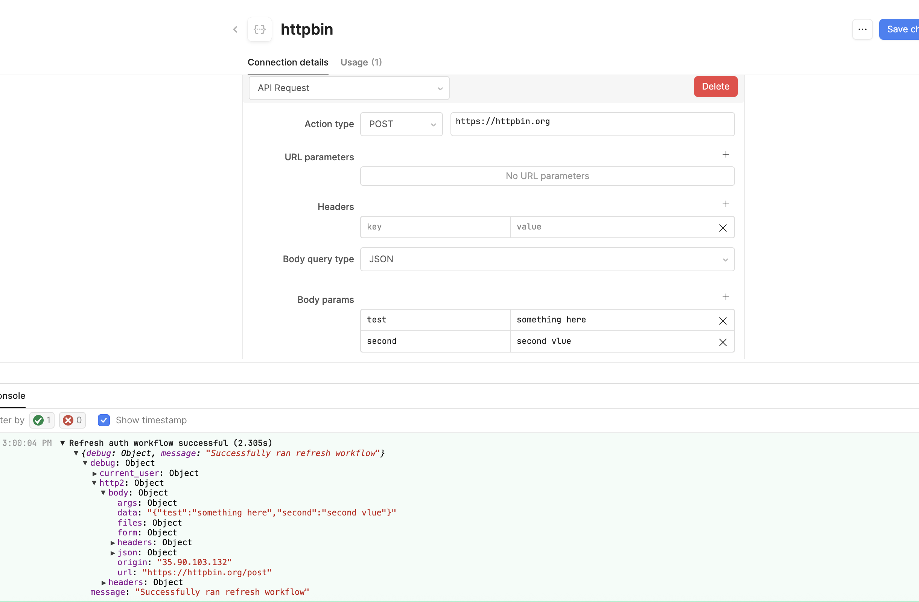Screen dimensions: 919x602
Task: Select the Connection details tab
Action: pos(288,62)
